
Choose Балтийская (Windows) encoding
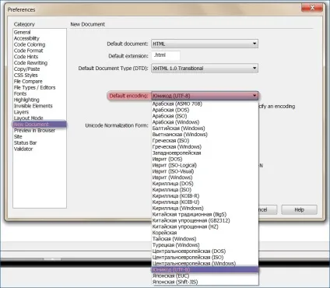pos(205,128)
